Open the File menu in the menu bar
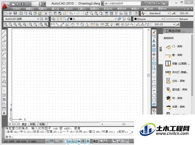The width and height of the screenshot is (195, 145). tap(17, 9)
